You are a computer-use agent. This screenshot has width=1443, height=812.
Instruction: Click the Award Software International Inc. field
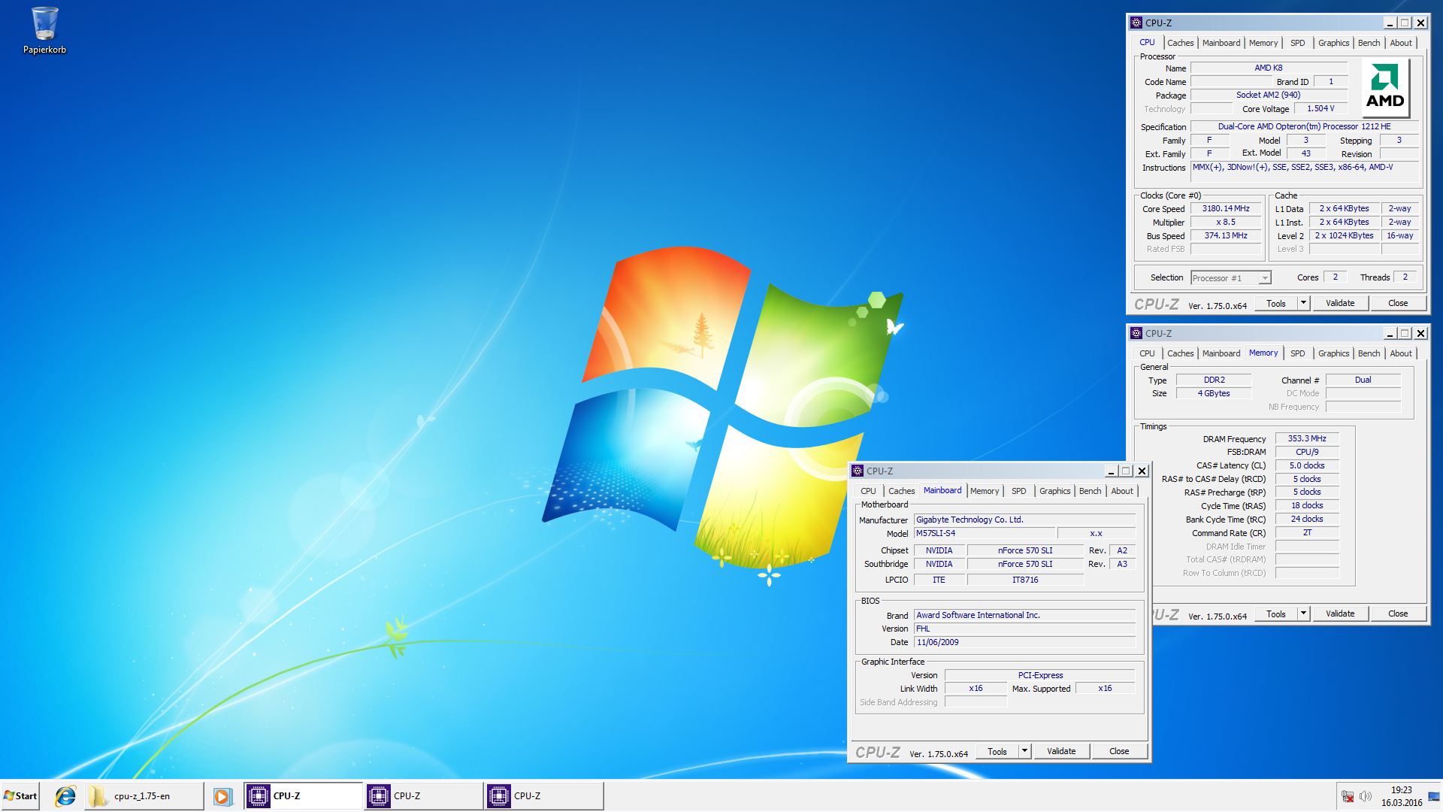1024,615
